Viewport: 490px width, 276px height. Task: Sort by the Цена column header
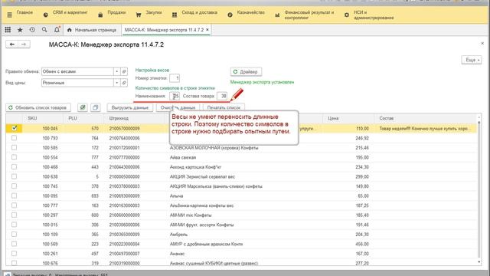point(333,118)
